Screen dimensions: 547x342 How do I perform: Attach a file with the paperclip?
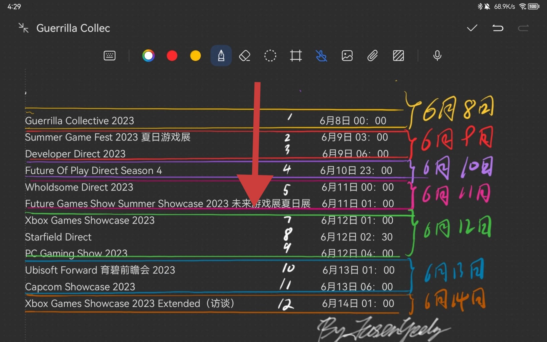(372, 56)
